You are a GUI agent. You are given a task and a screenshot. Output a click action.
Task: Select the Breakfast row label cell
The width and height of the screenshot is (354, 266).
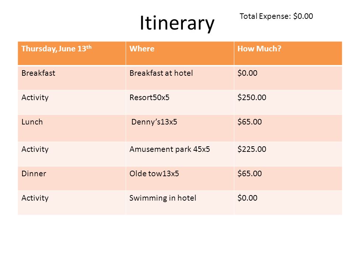tap(72, 78)
